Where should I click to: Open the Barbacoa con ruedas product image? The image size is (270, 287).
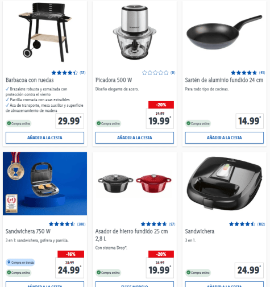click(x=45, y=32)
